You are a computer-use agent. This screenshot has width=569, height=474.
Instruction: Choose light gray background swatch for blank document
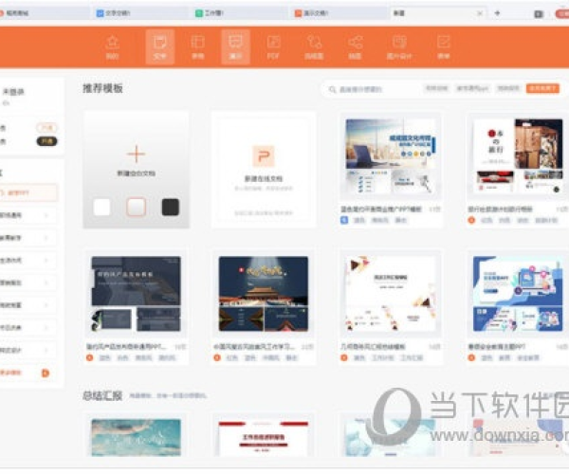point(136,207)
